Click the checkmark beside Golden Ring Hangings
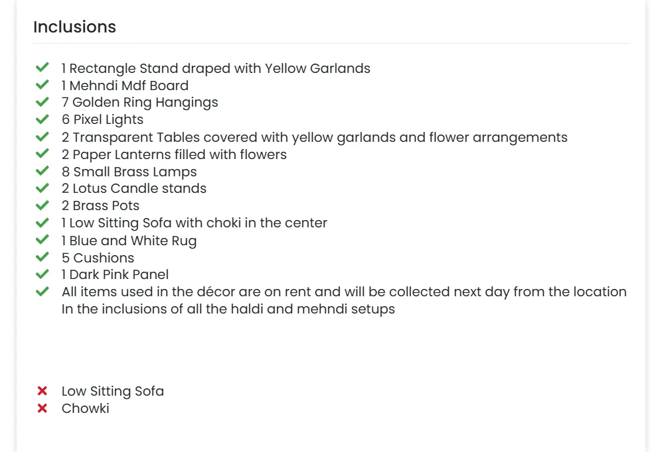The height and width of the screenshot is (452, 662). (x=42, y=103)
